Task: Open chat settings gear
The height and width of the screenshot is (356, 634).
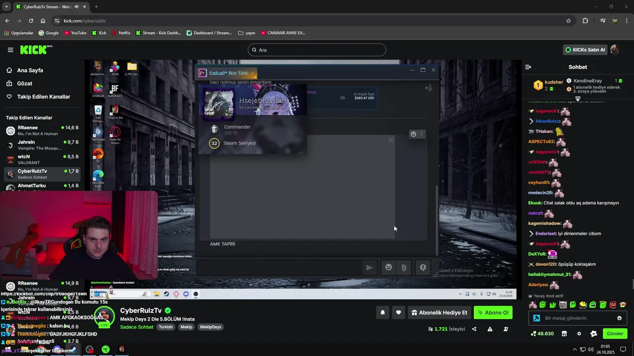Action: (579, 334)
